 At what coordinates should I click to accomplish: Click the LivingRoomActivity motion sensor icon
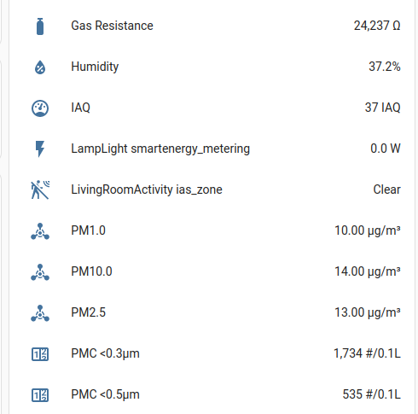pyautogui.click(x=40, y=190)
